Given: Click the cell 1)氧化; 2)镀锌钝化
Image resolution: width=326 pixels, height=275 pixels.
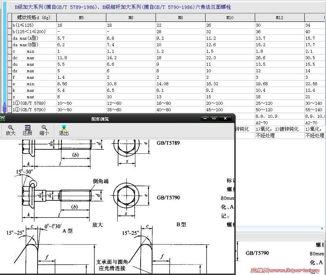Looking at the screenshot, I should click(x=279, y=129).
